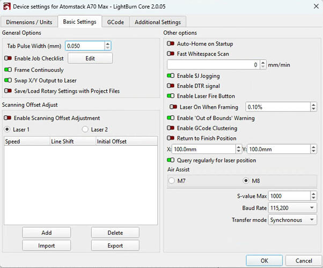Image resolution: width=323 pixels, height=268 pixels.
Task: Click the Speed column header
Action: [x=27, y=142]
